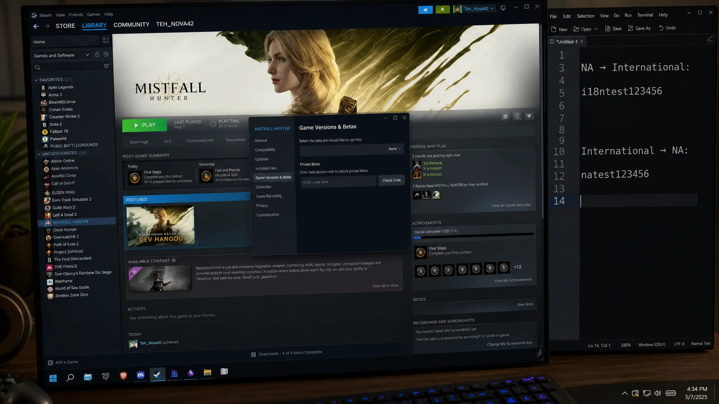Open the Terminal menu in the editor
The height and width of the screenshot is (404, 719).
(645, 15)
